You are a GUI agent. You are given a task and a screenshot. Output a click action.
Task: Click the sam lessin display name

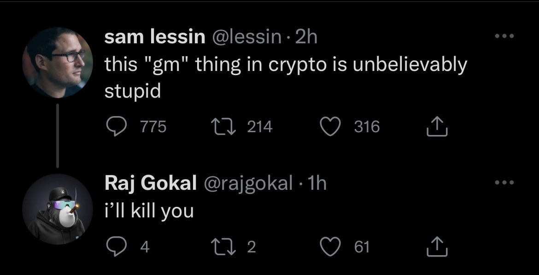click(x=155, y=37)
